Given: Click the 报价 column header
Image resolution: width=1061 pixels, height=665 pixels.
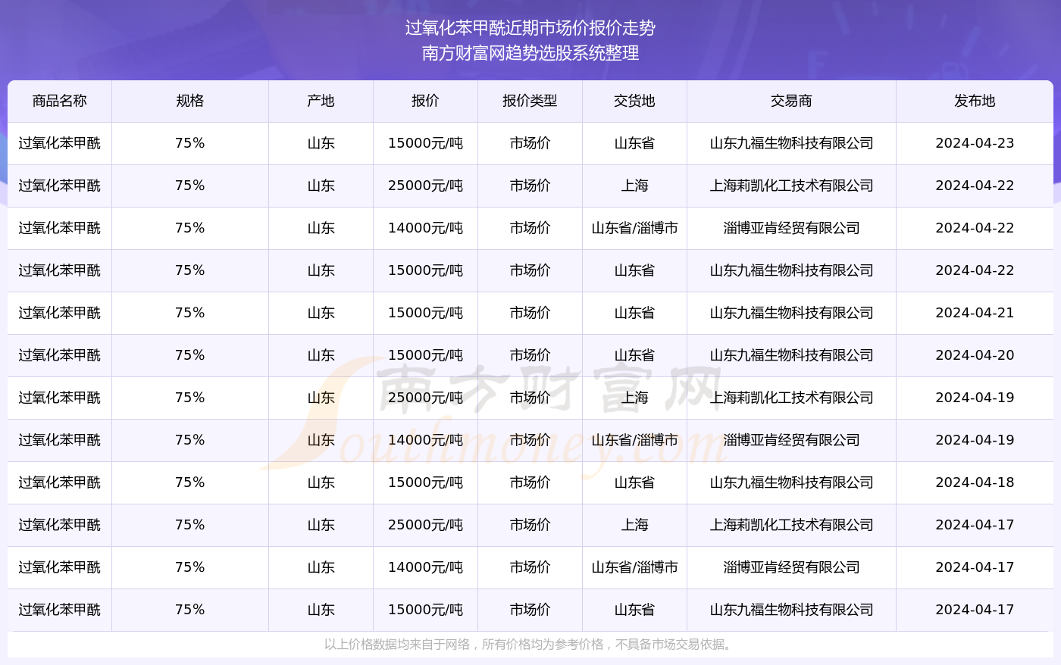Looking at the screenshot, I should pyautogui.click(x=425, y=101).
